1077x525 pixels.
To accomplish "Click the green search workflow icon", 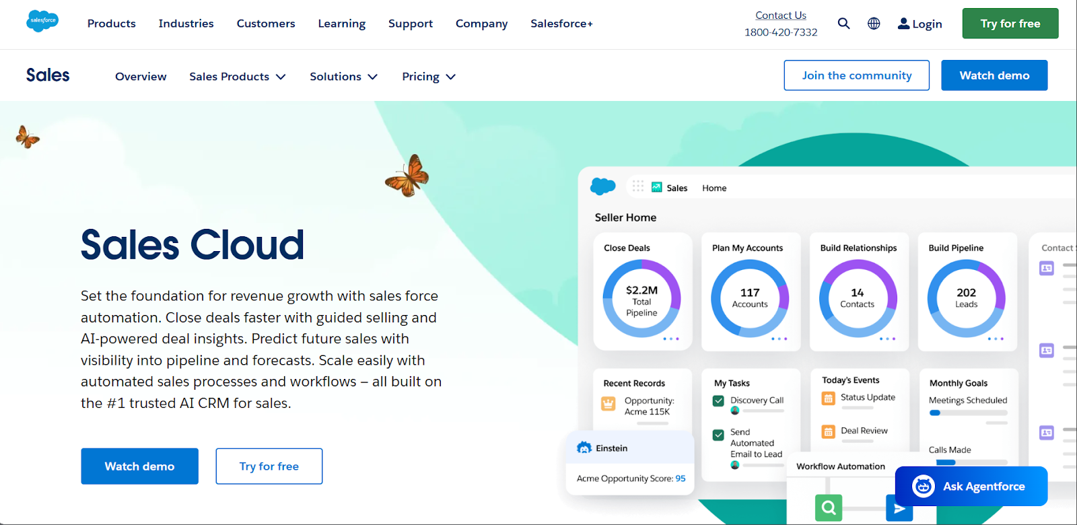I will pos(829,508).
